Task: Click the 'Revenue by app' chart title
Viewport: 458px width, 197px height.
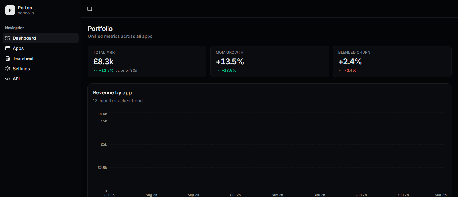Action: point(112,93)
